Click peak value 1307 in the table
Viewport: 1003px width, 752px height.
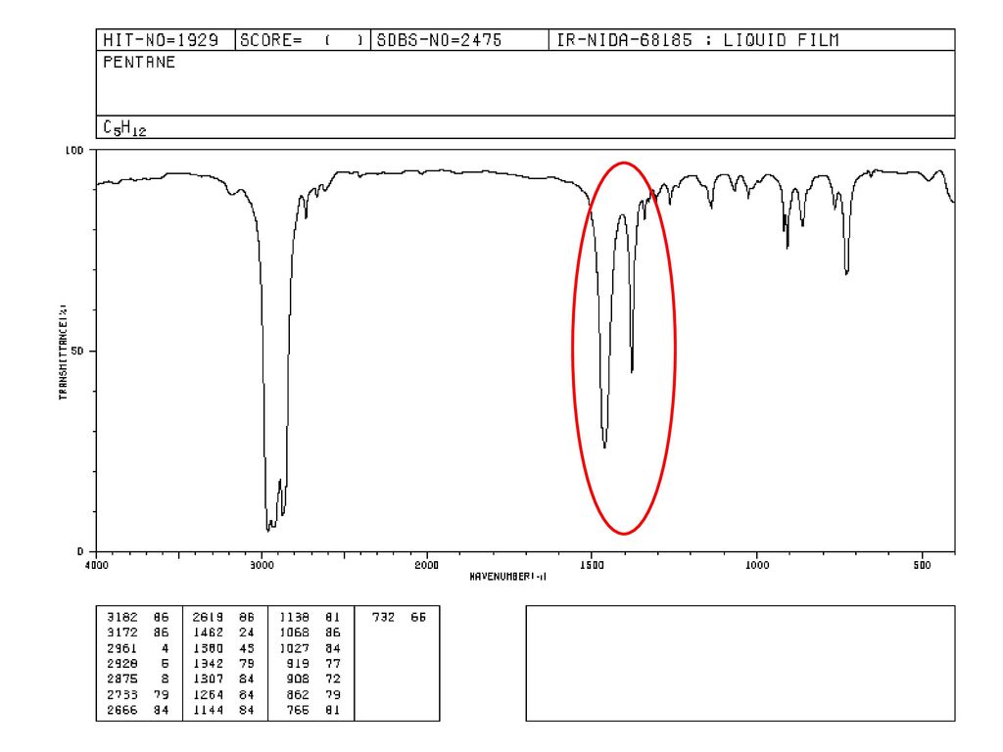click(x=208, y=680)
